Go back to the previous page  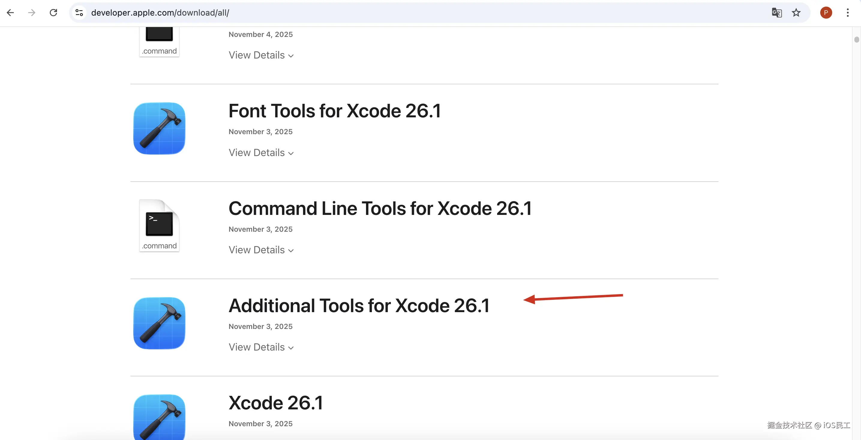coord(10,13)
